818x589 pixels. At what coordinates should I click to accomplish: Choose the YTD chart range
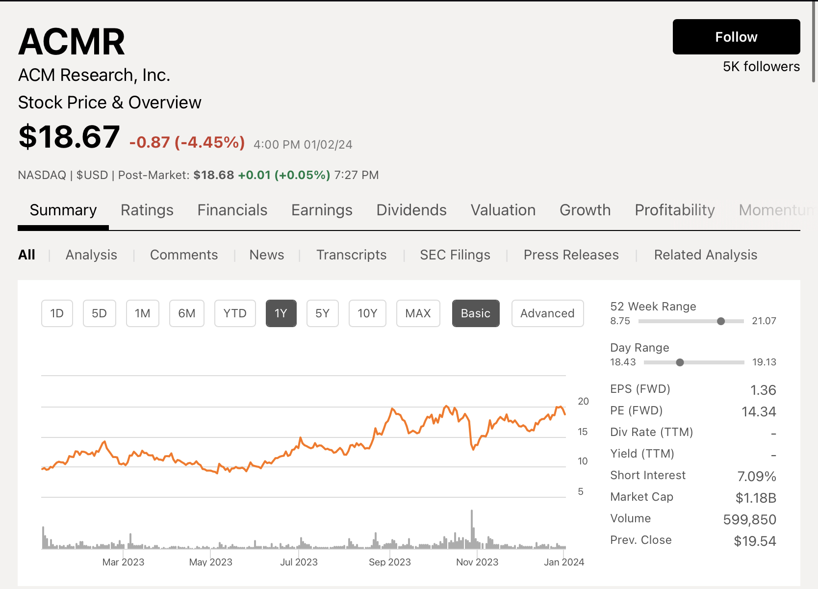pos(235,313)
